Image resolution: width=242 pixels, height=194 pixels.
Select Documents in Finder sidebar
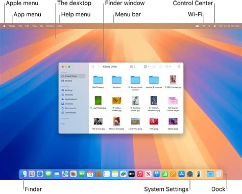click(x=73, y=108)
